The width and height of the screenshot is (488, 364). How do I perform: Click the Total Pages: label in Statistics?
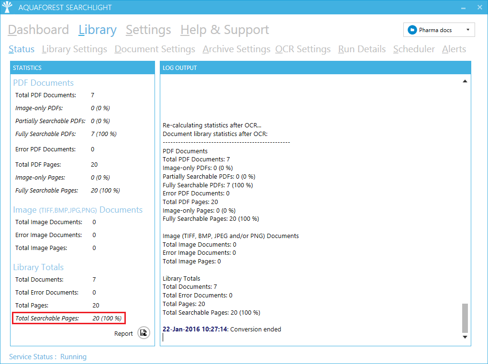(x=32, y=306)
